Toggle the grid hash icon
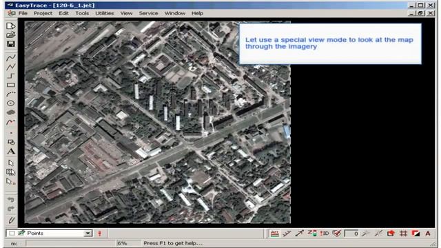441x248 pixels. click(403, 234)
